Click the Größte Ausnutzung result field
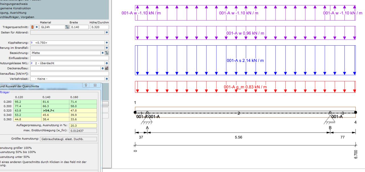 pyautogui.click(x=68, y=139)
